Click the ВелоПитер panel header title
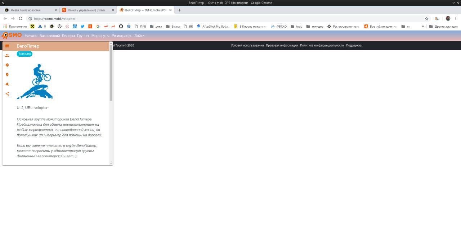This screenshot has width=461, height=250. [x=28, y=46]
